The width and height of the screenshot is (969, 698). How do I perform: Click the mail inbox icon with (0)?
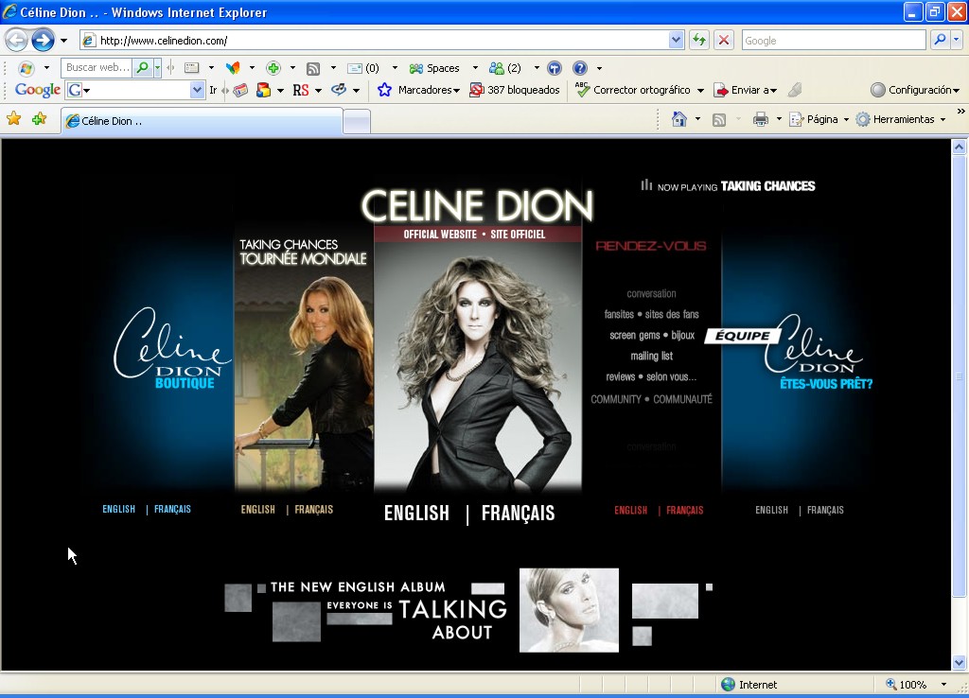[x=363, y=68]
